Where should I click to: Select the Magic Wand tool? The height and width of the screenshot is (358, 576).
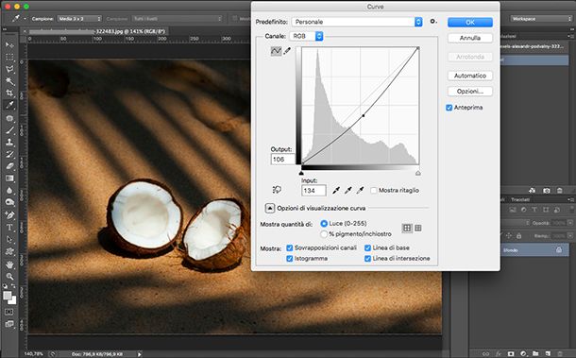[9, 81]
